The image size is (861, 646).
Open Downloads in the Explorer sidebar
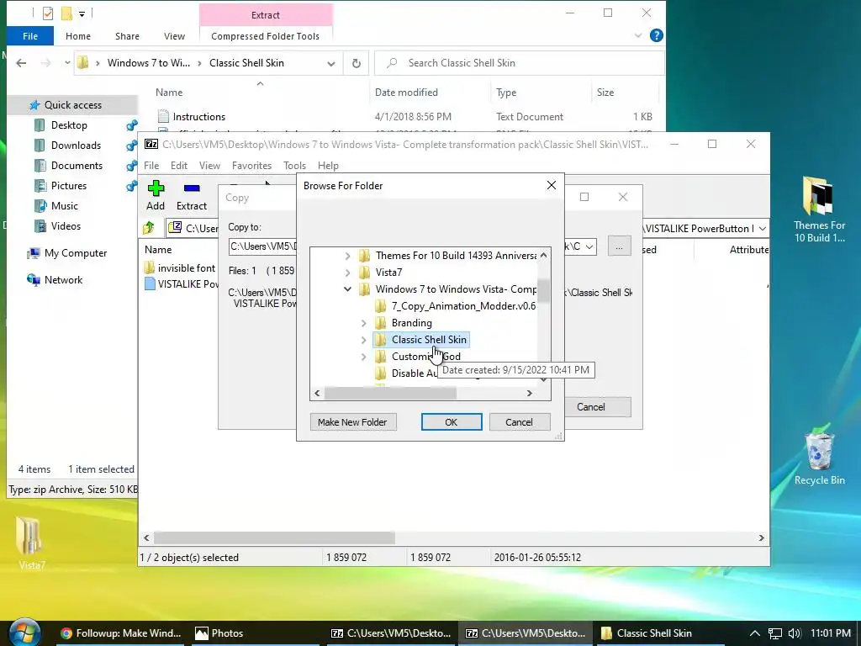tap(75, 146)
